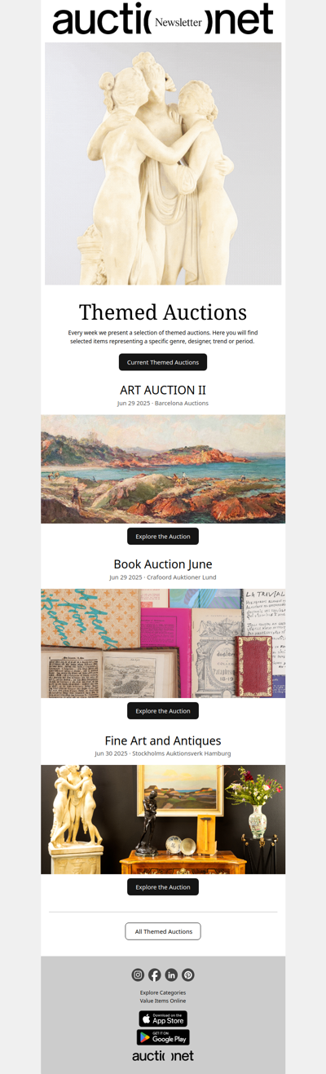Explore the Book Auction June auction

(x=163, y=711)
